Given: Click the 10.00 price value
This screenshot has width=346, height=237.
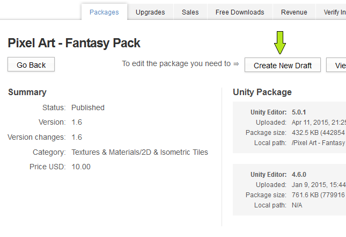Looking at the screenshot, I should pyautogui.click(x=81, y=167).
